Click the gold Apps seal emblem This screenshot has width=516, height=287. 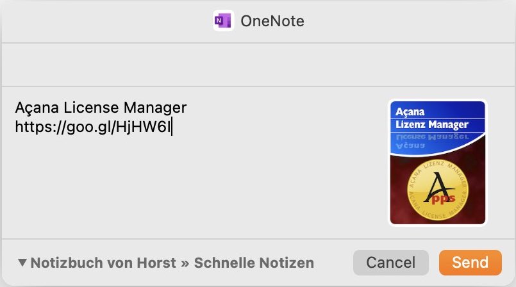pos(438,190)
